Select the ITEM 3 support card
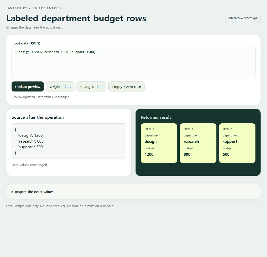Viewport: 267px width, 257px height. [x=237, y=143]
